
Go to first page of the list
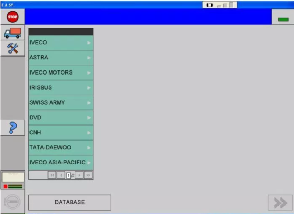52,175
